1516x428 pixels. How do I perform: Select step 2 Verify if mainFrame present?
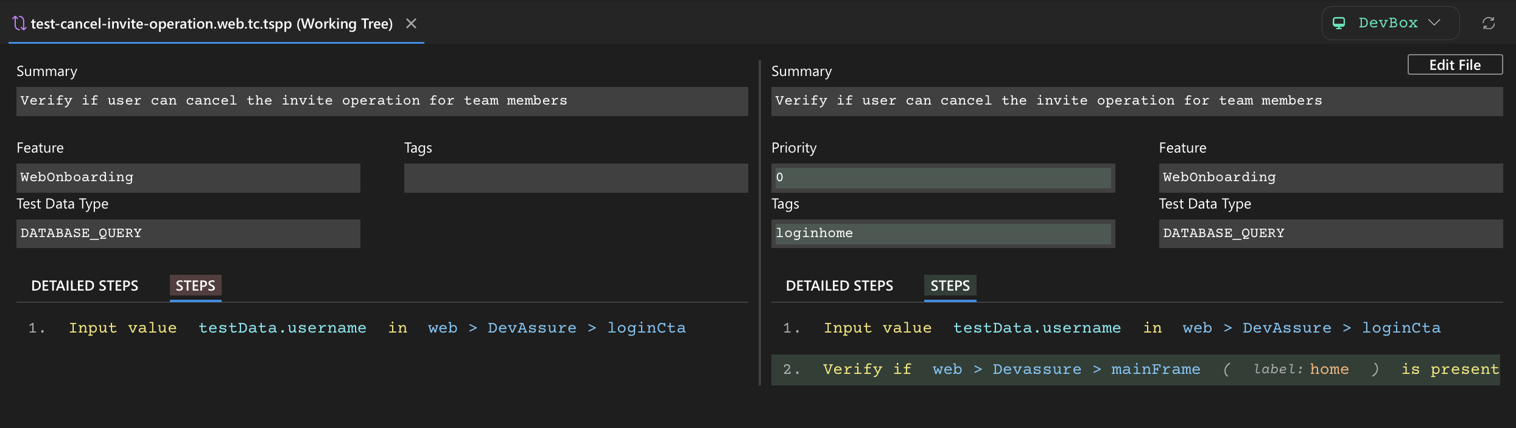(1135, 370)
